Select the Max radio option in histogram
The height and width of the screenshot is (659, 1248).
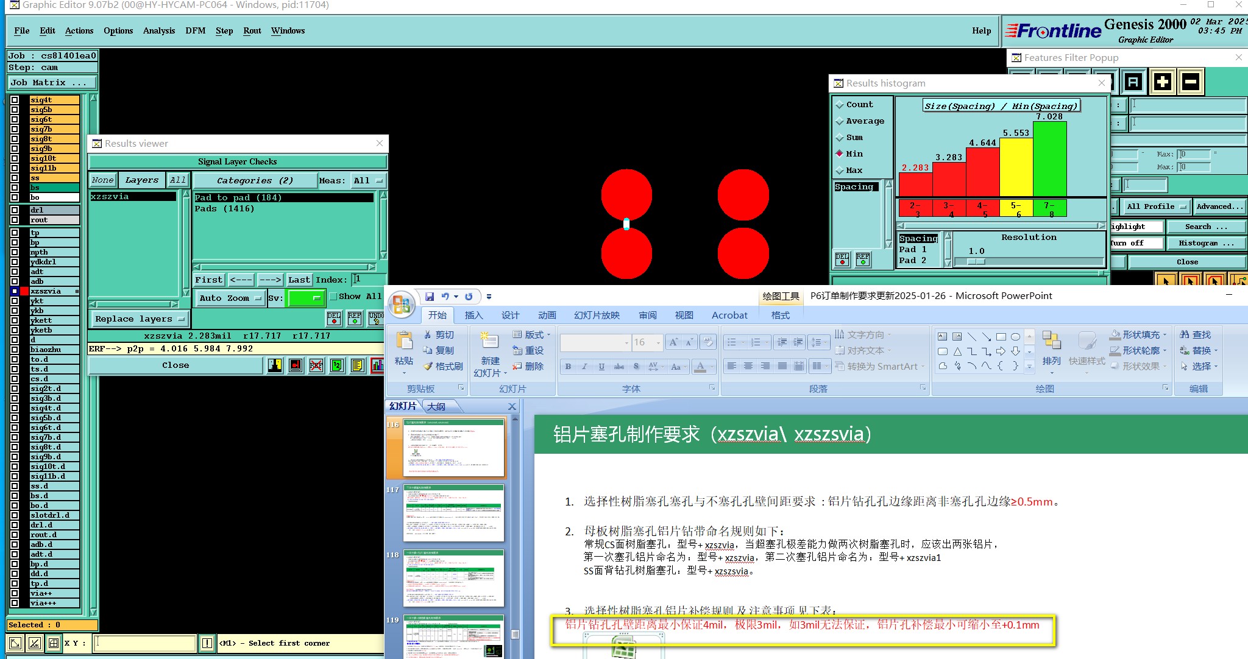pyautogui.click(x=840, y=171)
